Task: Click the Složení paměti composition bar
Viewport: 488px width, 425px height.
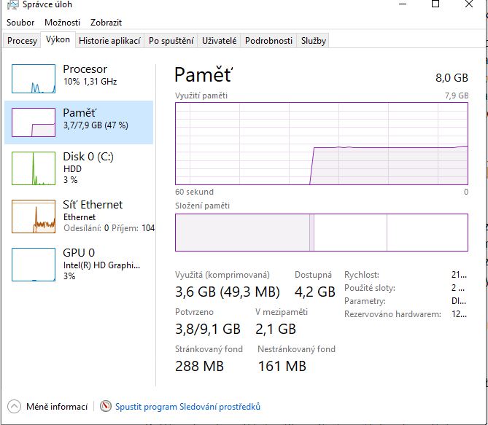Action: click(x=321, y=233)
